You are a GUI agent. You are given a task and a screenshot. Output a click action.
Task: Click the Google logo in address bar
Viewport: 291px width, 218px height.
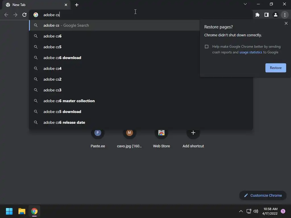coord(36,15)
